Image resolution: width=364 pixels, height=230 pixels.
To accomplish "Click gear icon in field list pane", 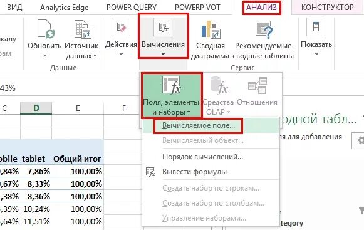I will tap(360, 140).
